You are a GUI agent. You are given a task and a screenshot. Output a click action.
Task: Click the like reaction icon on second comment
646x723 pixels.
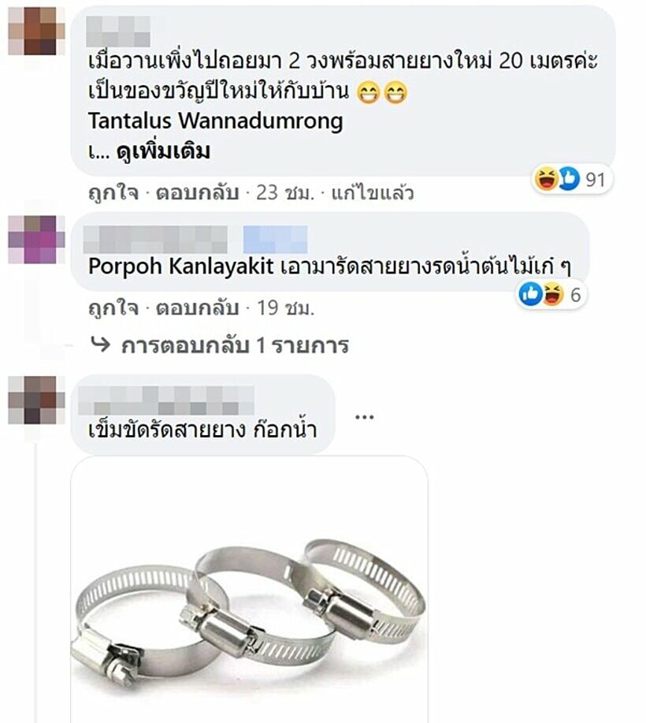530,294
